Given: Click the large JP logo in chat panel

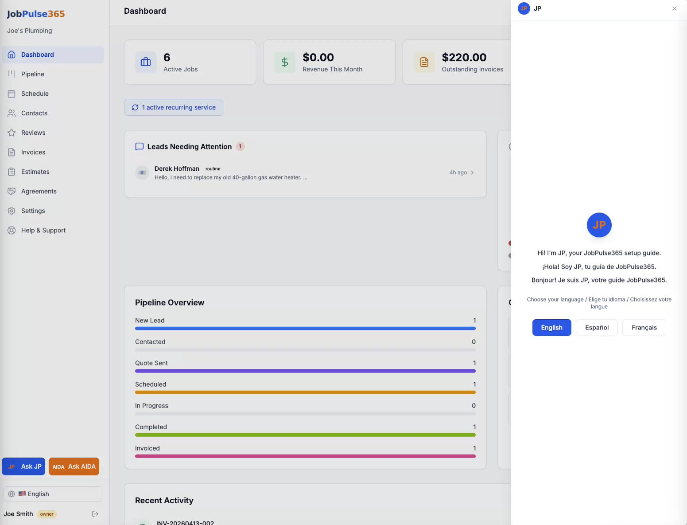Looking at the screenshot, I should [x=599, y=225].
